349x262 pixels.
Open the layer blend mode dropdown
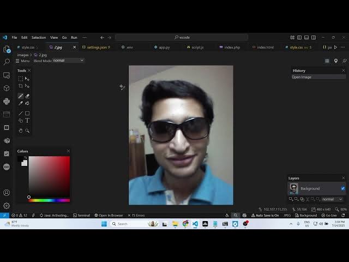point(332,199)
